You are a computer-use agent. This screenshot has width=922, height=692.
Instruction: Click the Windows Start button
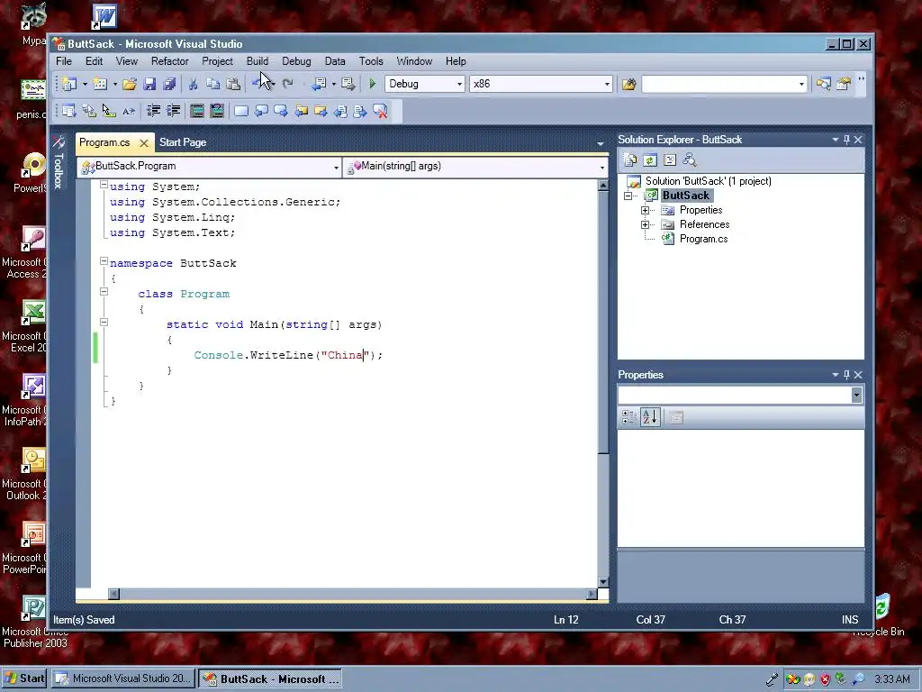[24, 678]
